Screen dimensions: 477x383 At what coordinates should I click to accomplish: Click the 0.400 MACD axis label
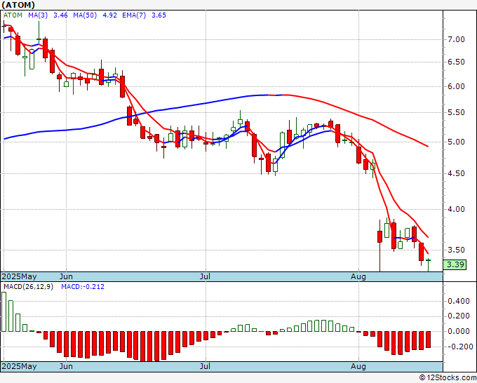pyautogui.click(x=459, y=301)
